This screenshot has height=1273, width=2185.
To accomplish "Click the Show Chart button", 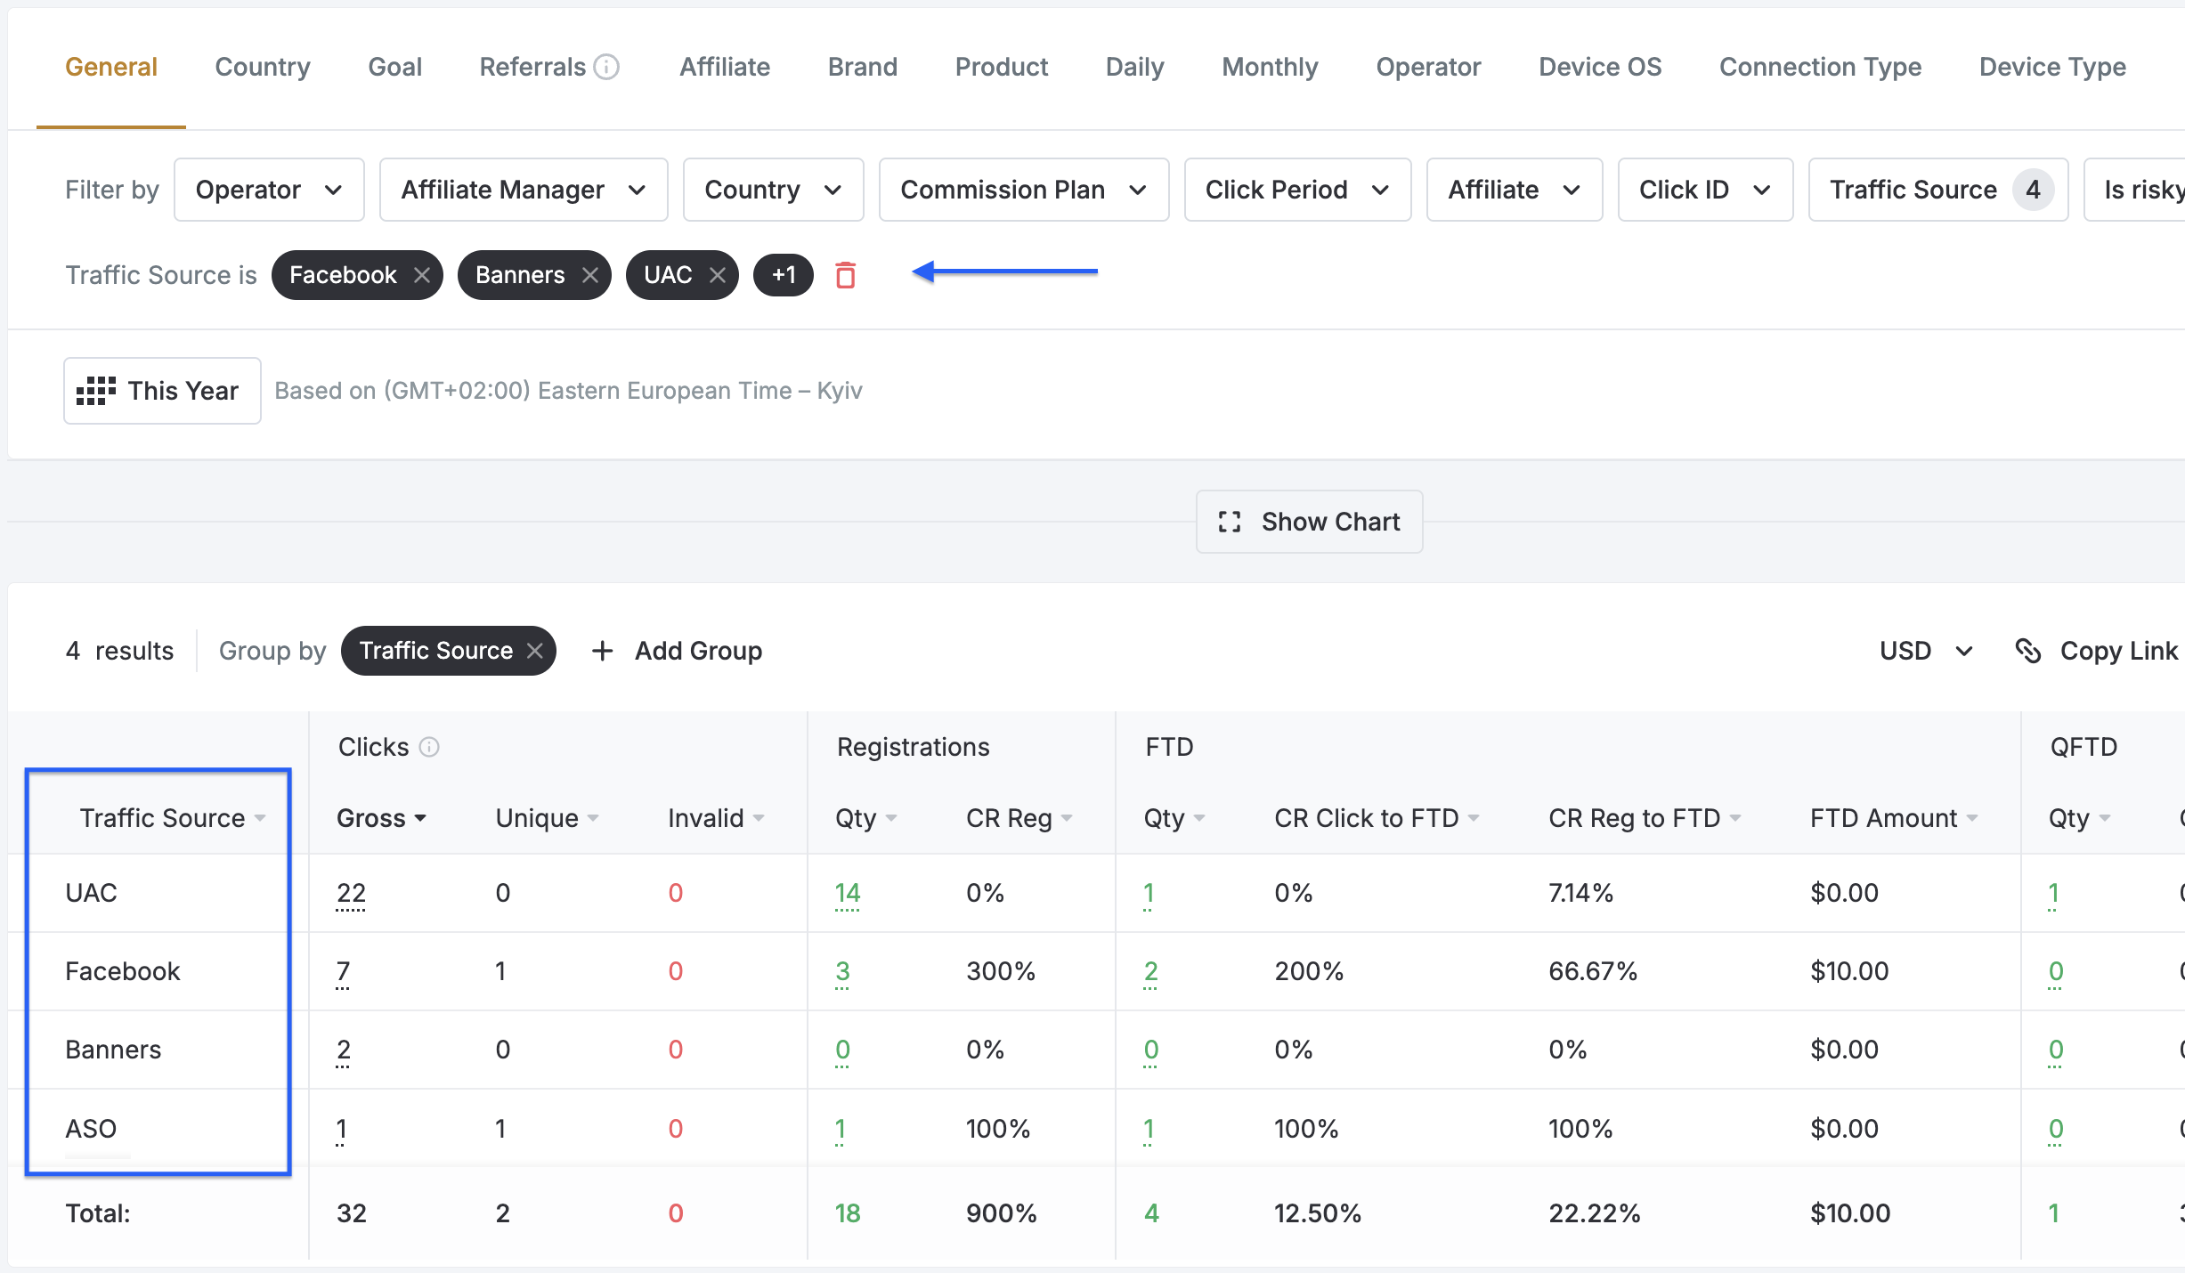I will [1309, 522].
